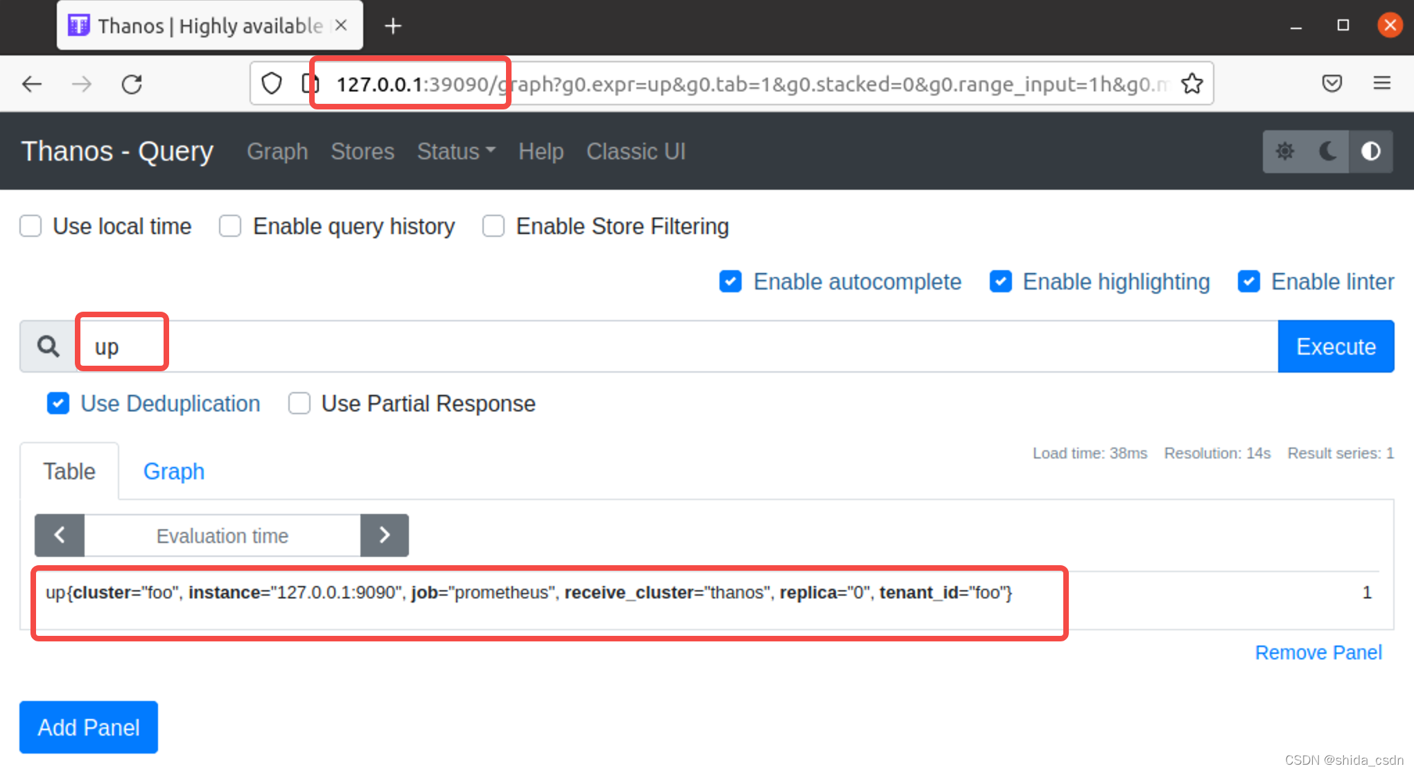Maximize the browser window

pyautogui.click(x=1343, y=26)
